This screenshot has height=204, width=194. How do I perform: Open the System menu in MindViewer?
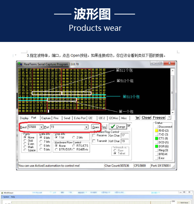(x=6, y=197)
